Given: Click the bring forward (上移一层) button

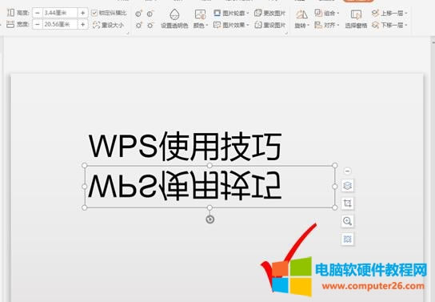Looking at the screenshot, I should [x=389, y=13].
